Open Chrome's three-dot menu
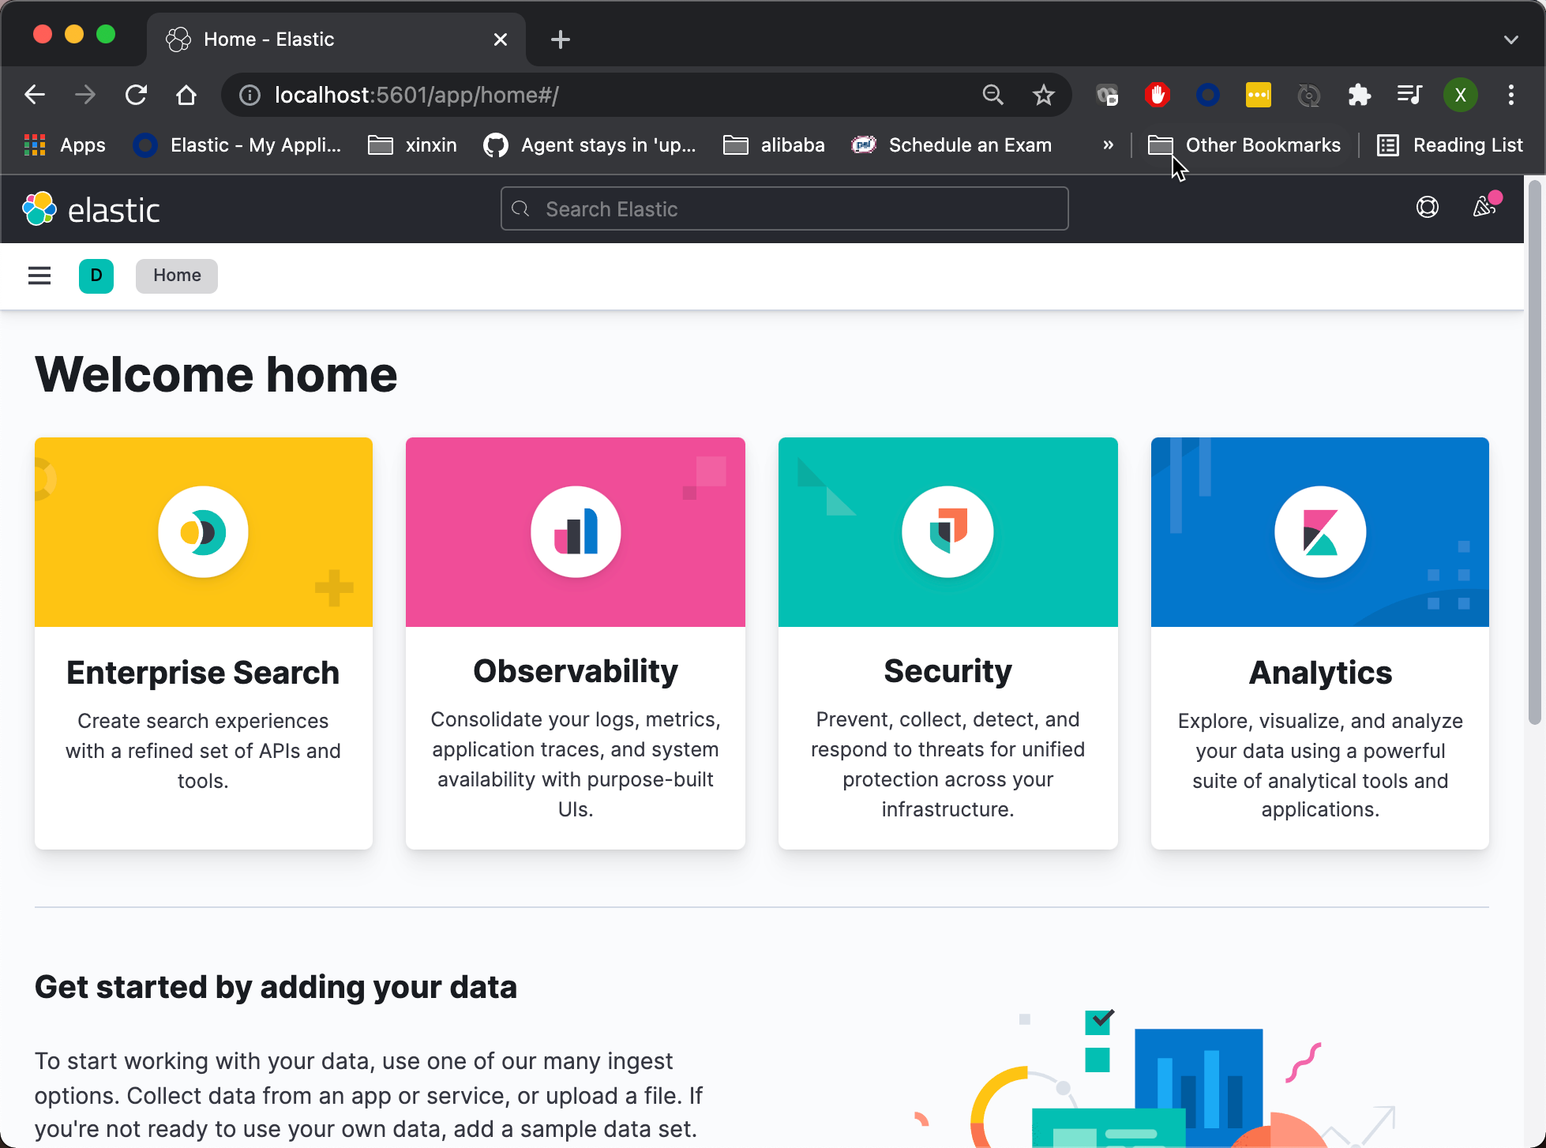This screenshot has width=1546, height=1148. click(x=1510, y=95)
